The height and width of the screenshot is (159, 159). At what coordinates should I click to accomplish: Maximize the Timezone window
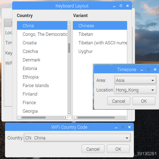(149, 69)
